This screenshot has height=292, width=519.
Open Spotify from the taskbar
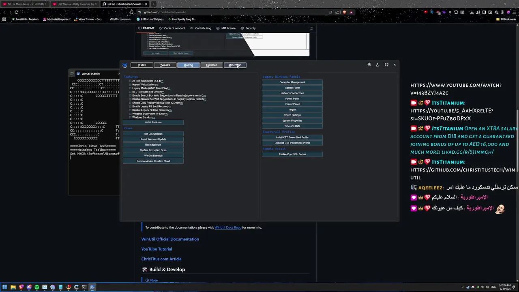pyautogui.click(x=37, y=287)
